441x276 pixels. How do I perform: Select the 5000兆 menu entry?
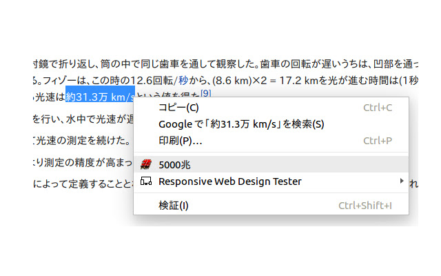pos(271,164)
